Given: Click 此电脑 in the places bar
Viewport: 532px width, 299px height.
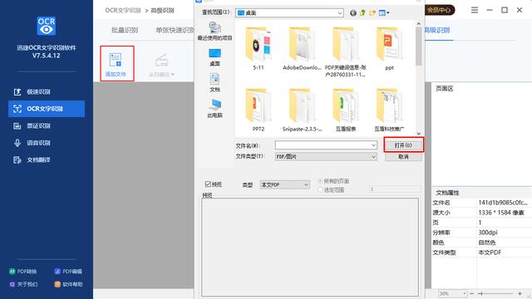Looking at the screenshot, I should [214, 109].
